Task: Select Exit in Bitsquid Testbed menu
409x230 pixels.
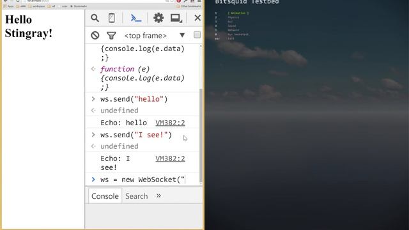Action: (x=231, y=38)
